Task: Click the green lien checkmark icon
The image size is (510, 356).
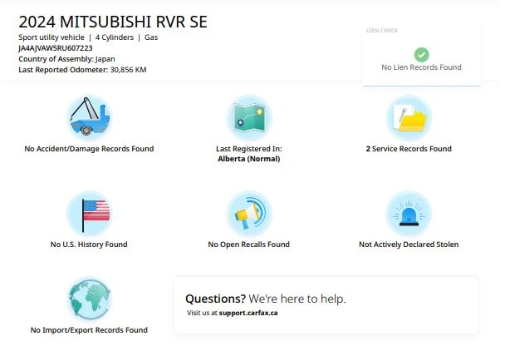Action: pos(421,54)
